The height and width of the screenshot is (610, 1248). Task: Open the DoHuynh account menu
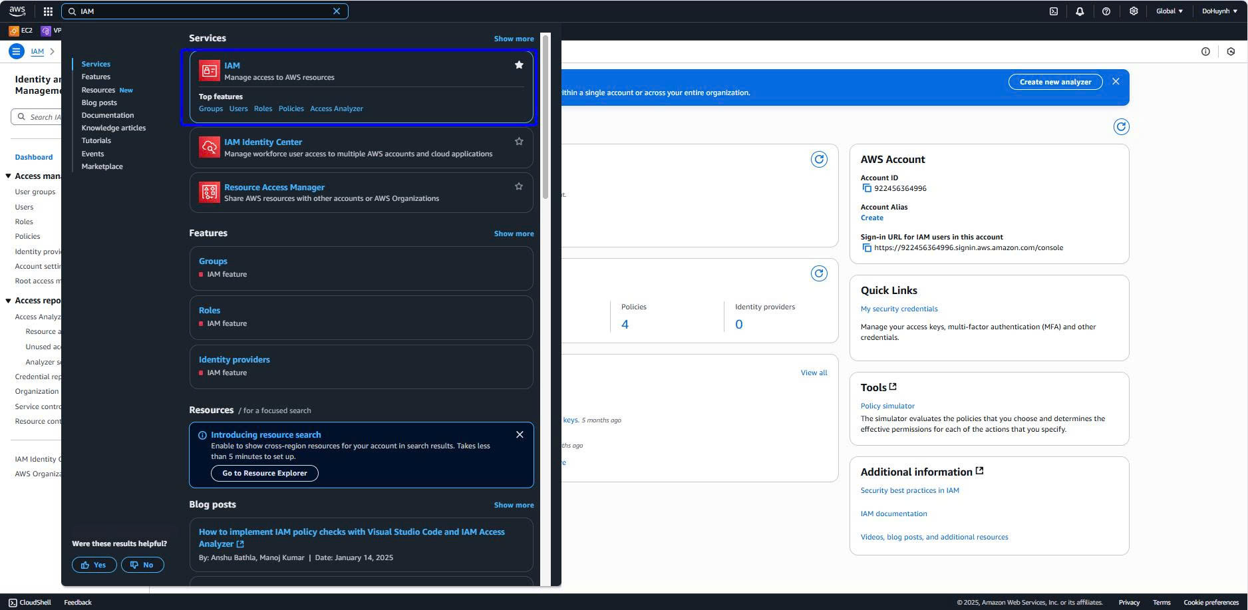(1219, 11)
